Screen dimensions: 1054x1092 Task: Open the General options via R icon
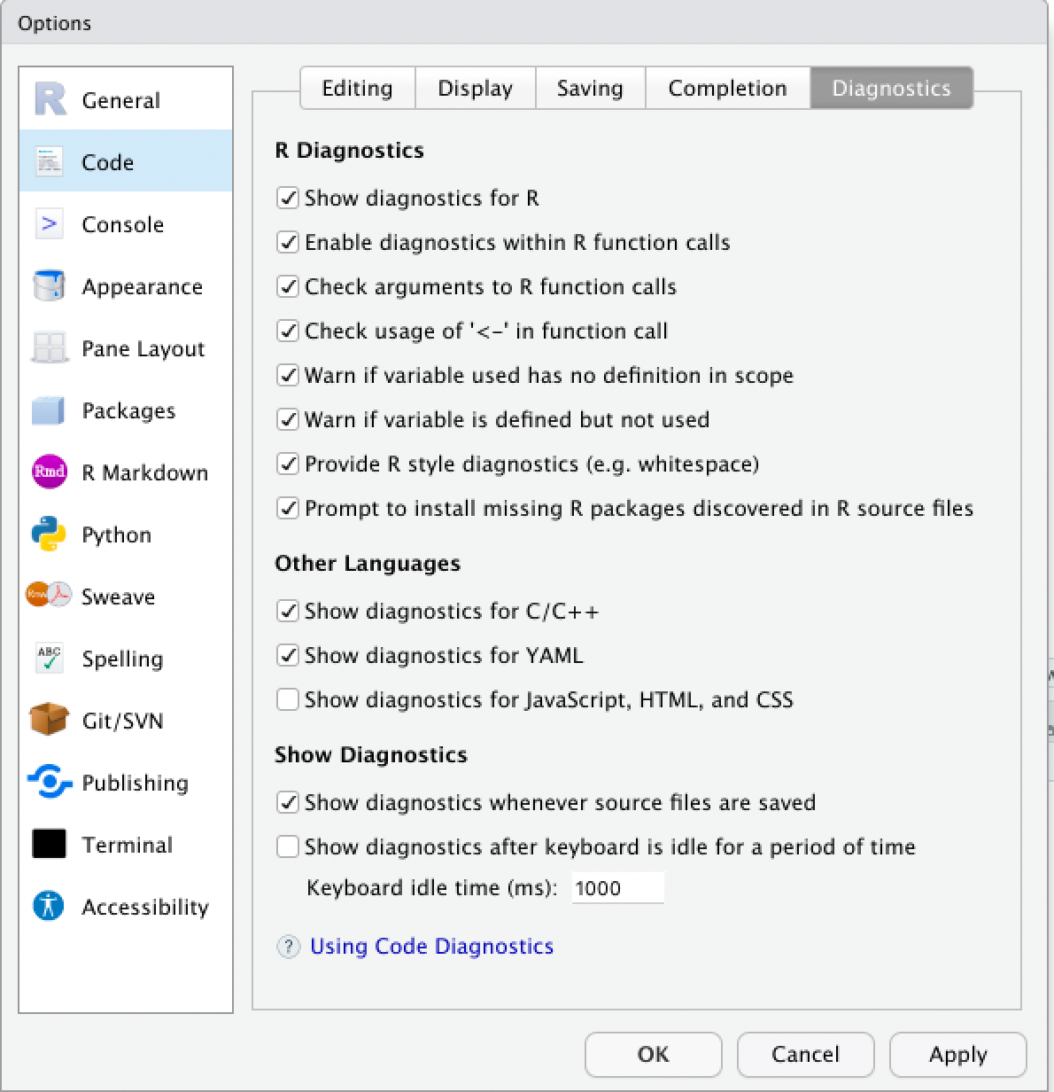(50, 99)
